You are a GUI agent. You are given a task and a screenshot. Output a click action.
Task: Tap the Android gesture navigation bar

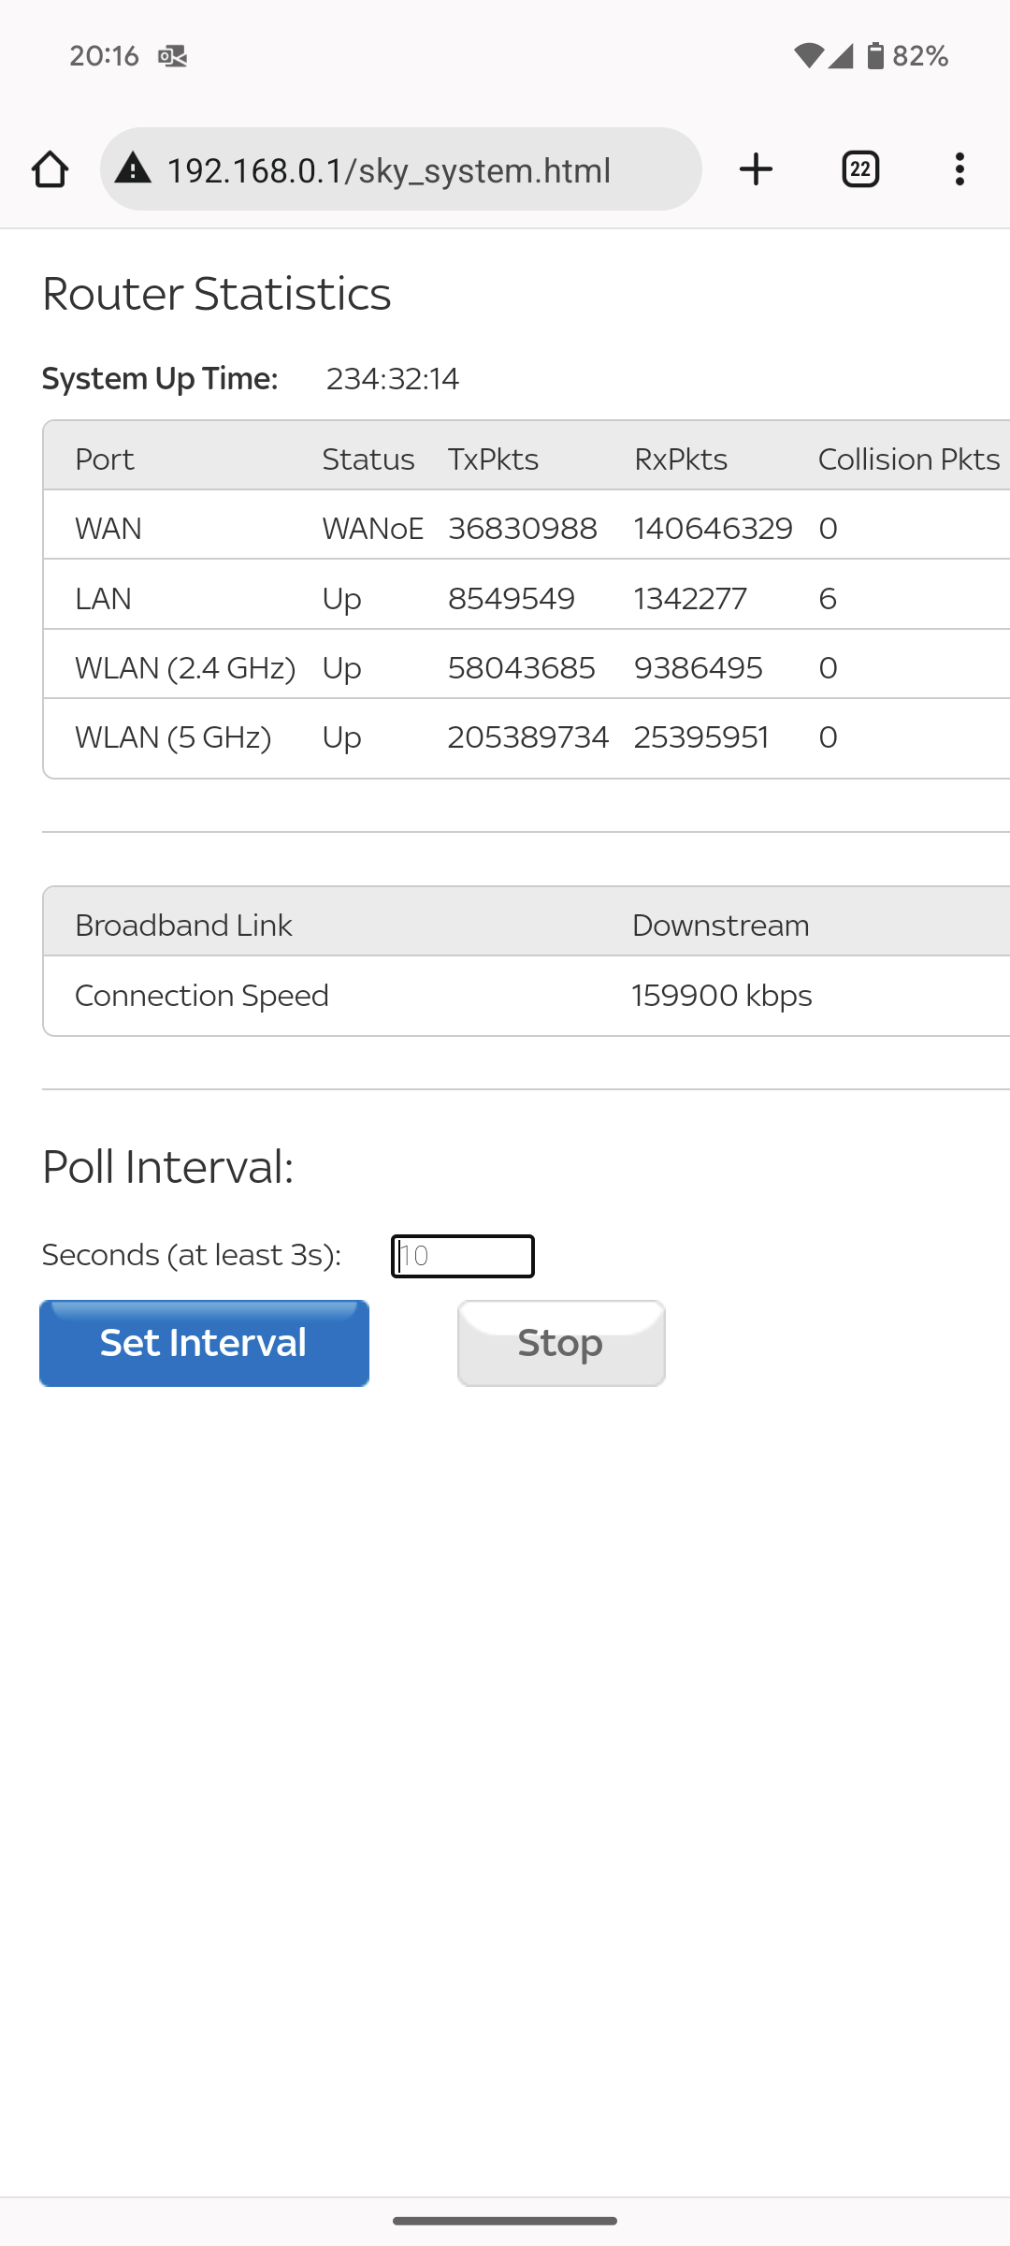[x=505, y=2221]
